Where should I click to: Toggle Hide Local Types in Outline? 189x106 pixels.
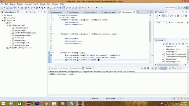[183, 44]
